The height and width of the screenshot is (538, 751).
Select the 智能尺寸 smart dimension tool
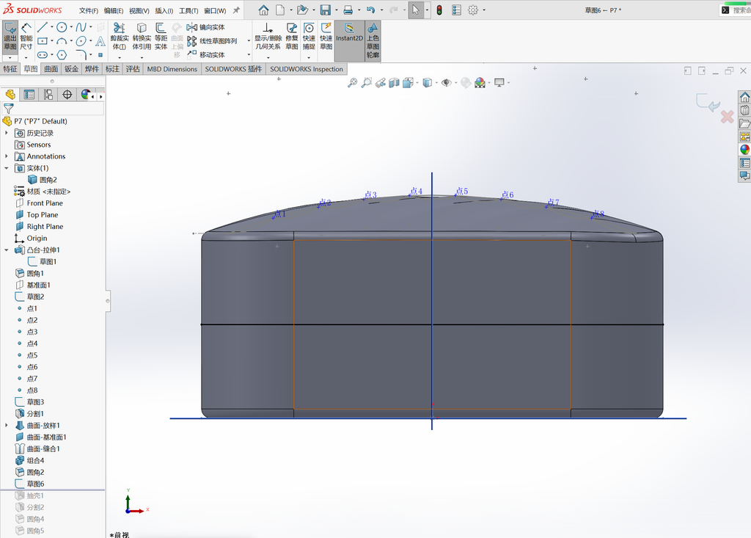click(26, 37)
